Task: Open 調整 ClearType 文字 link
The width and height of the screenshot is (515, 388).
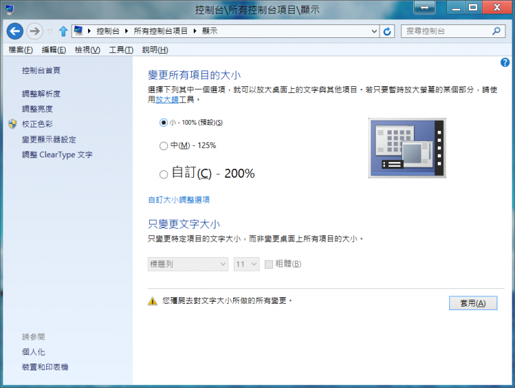Action: [x=57, y=155]
